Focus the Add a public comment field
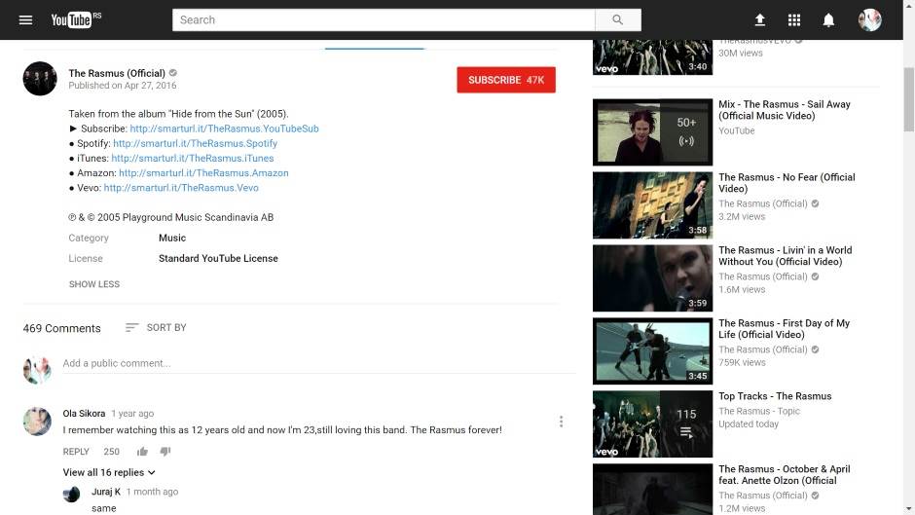 tap(311, 363)
